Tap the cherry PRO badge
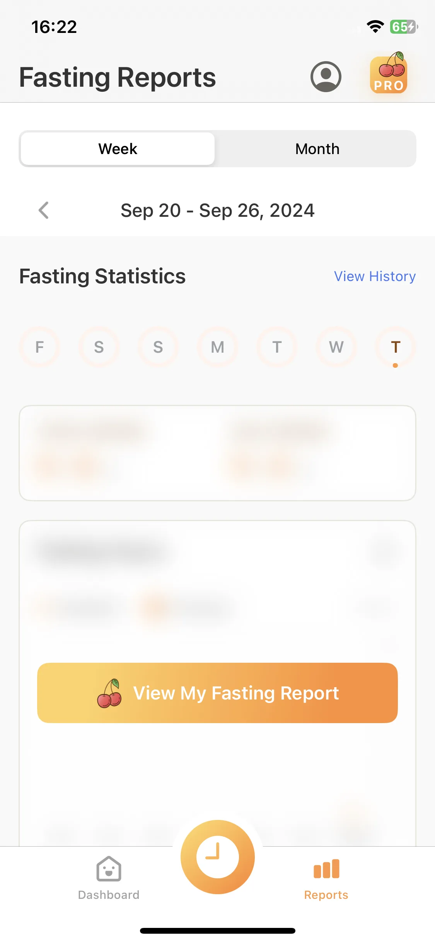The width and height of the screenshot is (435, 943). point(389,73)
